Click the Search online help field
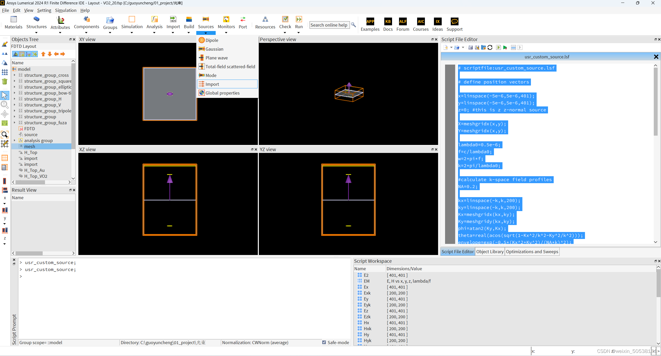The width and height of the screenshot is (661, 356). pos(329,25)
